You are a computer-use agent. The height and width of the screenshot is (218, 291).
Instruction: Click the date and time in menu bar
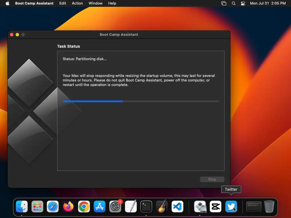pyautogui.click(x=268, y=3)
